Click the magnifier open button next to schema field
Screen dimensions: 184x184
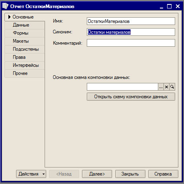[x=172, y=87]
